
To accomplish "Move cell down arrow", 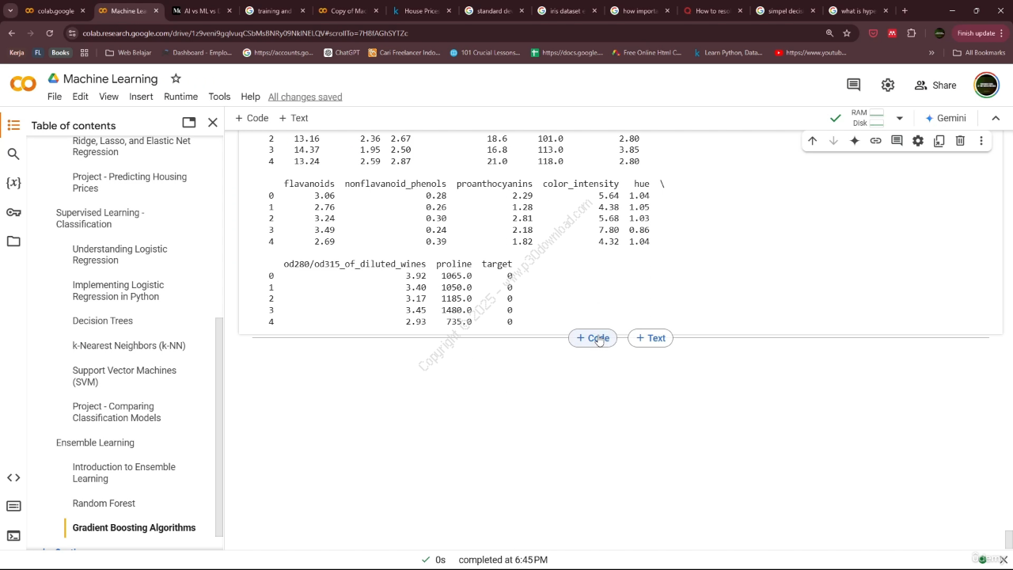I will click(833, 141).
